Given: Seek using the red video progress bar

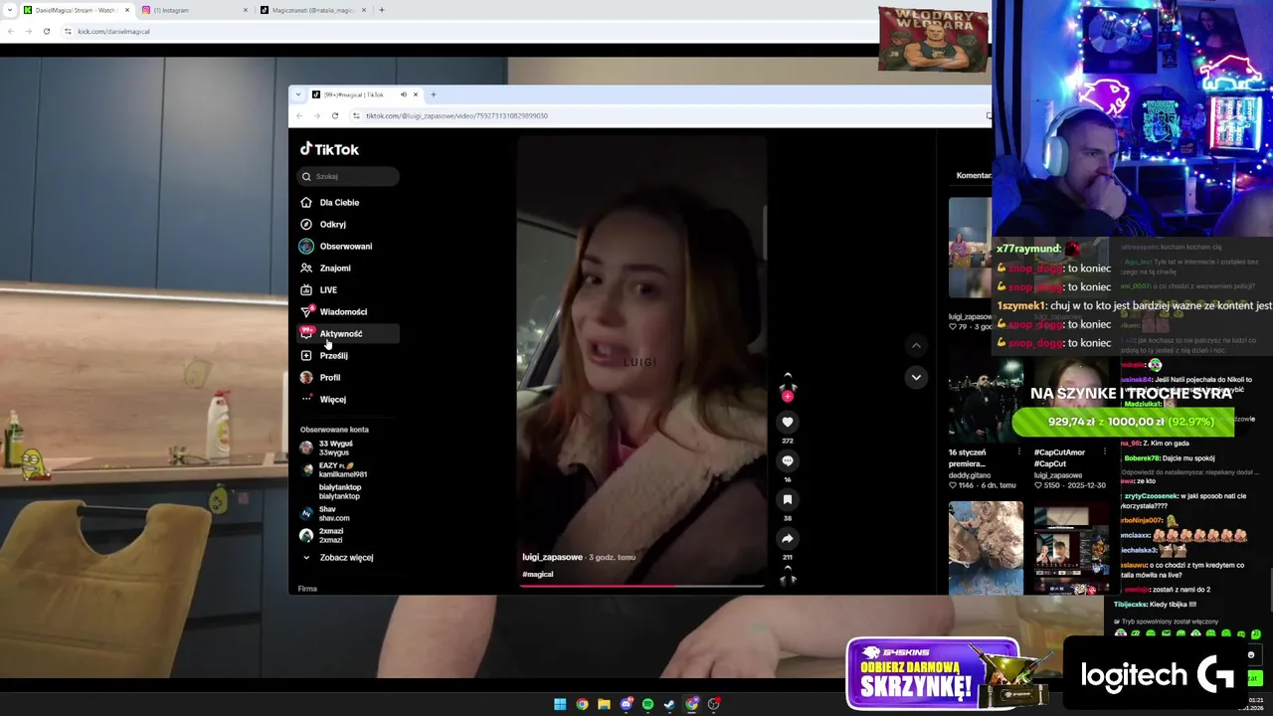Looking at the screenshot, I should (641, 586).
